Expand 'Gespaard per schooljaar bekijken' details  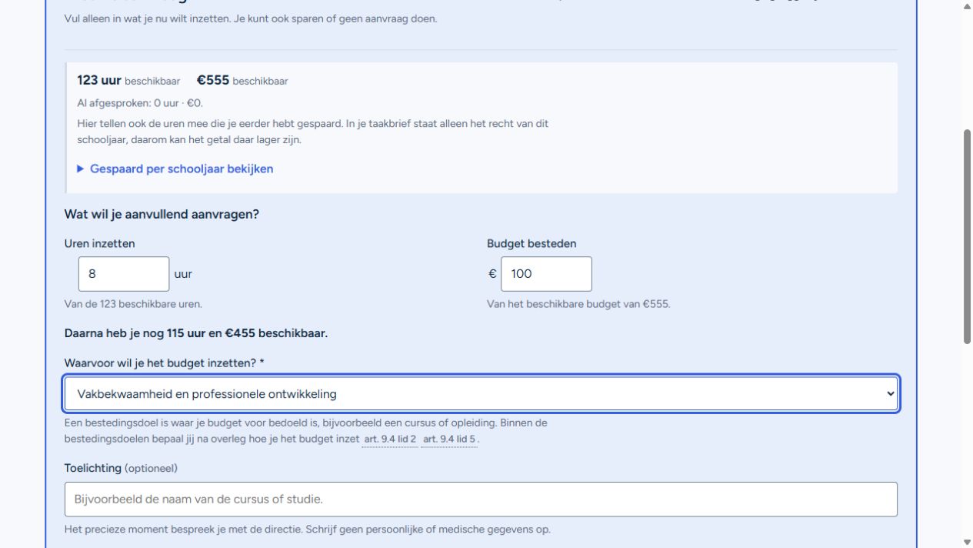175,169
